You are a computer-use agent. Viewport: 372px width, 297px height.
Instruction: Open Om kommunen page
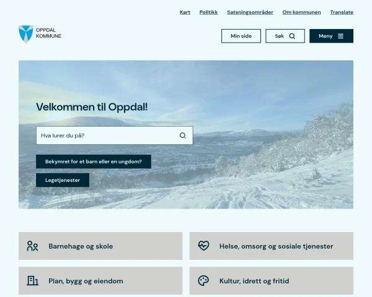pyautogui.click(x=301, y=12)
